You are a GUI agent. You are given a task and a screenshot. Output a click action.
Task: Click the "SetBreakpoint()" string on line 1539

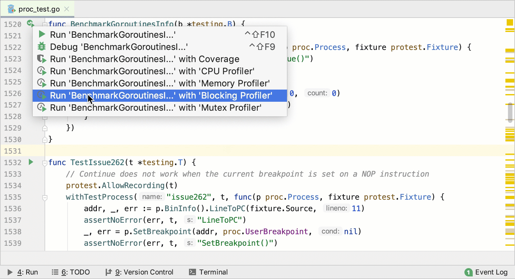tap(235, 243)
